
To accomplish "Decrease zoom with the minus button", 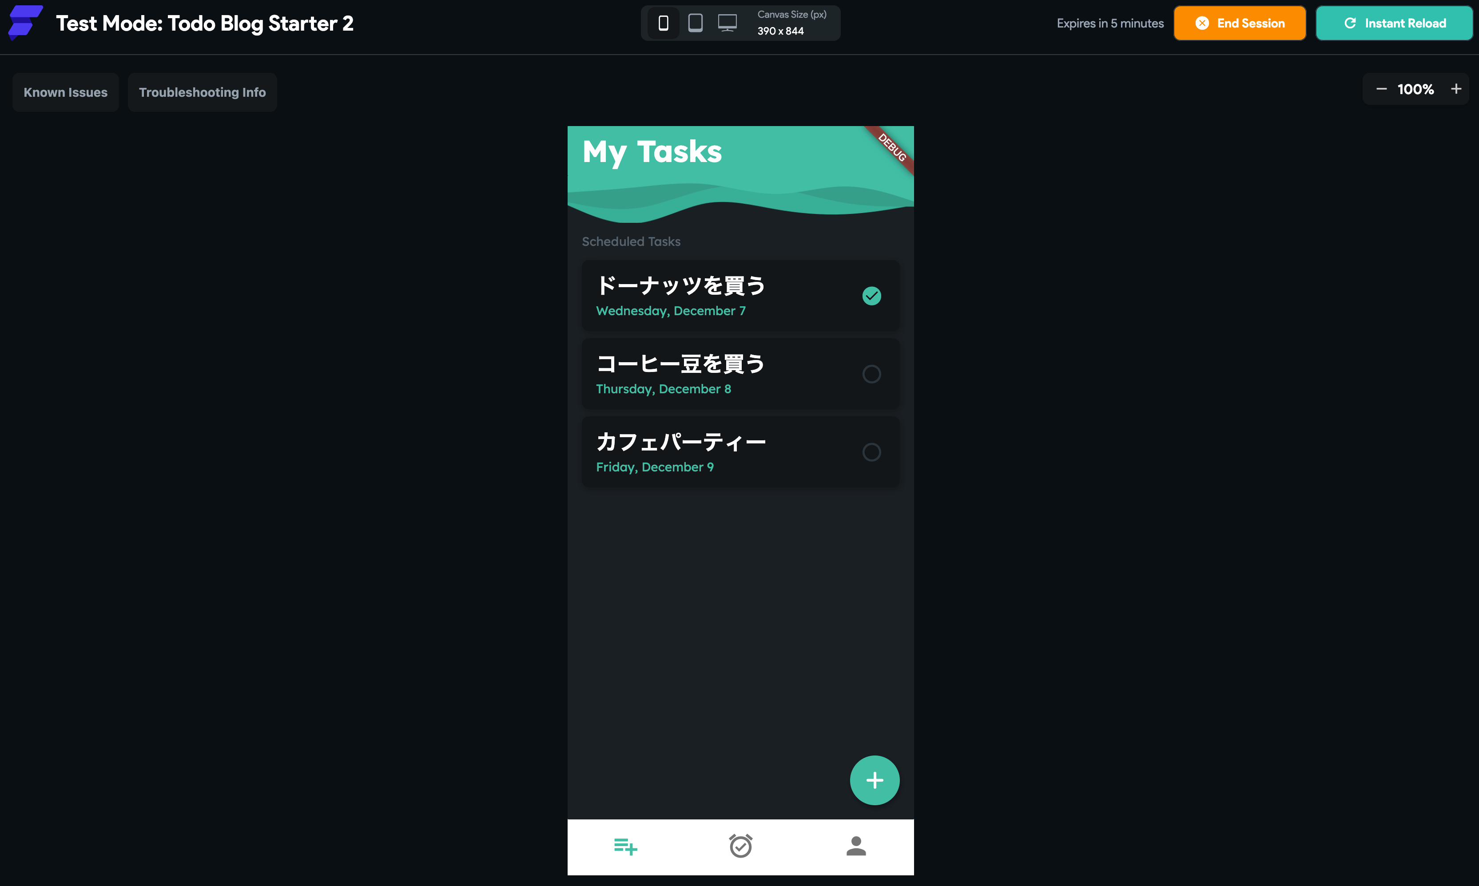I will 1381,89.
